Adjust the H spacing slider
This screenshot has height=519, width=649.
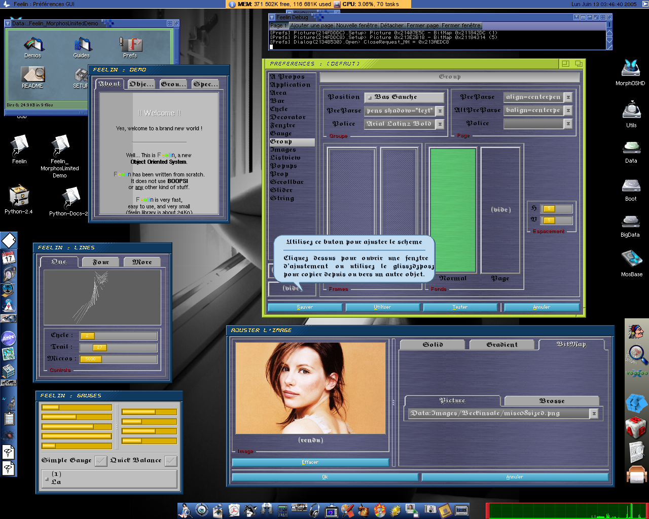(x=557, y=209)
